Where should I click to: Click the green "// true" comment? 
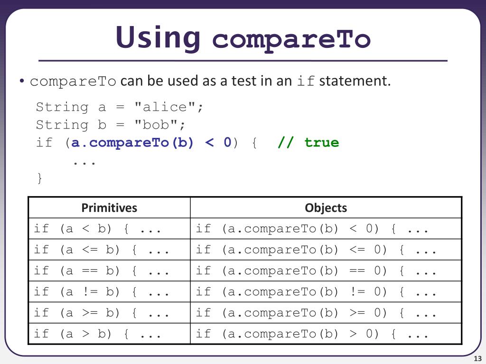(308, 142)
